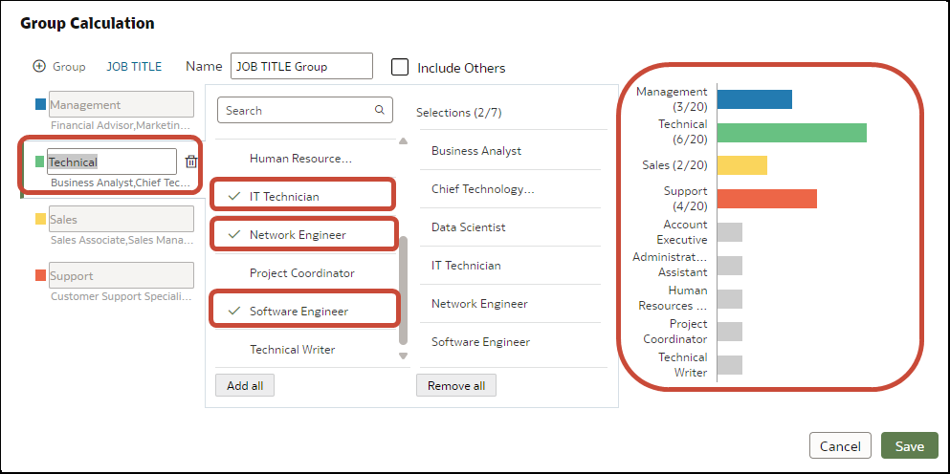Delete the Technical group with trash icon
Viewport: 950px width, 474px height.
[191, 162]
